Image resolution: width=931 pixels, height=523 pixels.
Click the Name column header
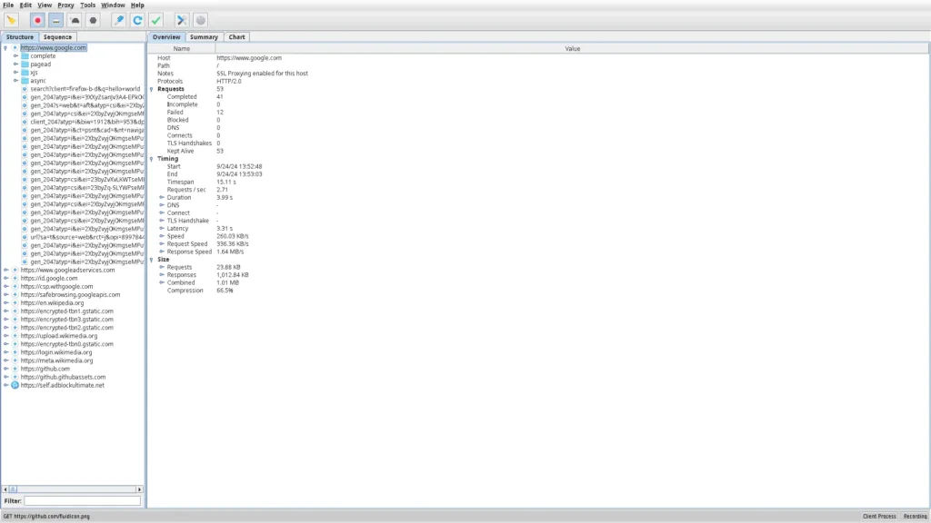coord(182,49)
